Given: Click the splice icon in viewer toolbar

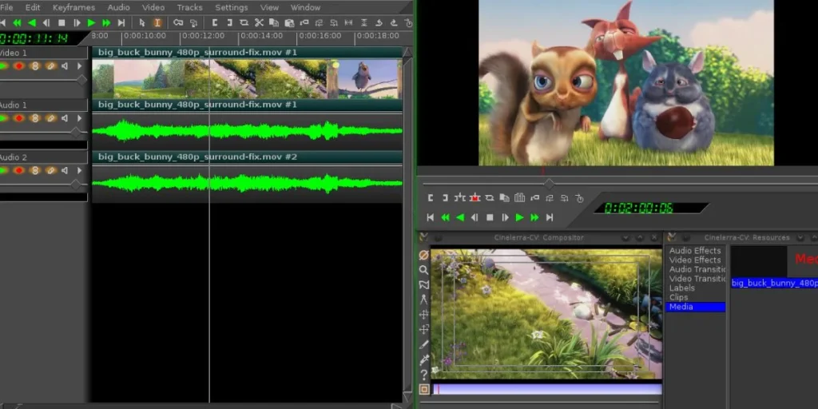Looking at the screenshot, I should [459, 198].
